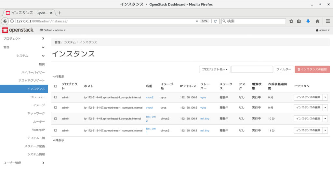This screenshot has height=187, width=333.
Task: Open the test_vm 1 instance link
Action: (151, 131)
